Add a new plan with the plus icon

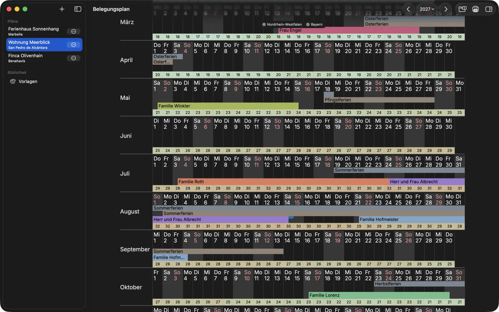62,9
